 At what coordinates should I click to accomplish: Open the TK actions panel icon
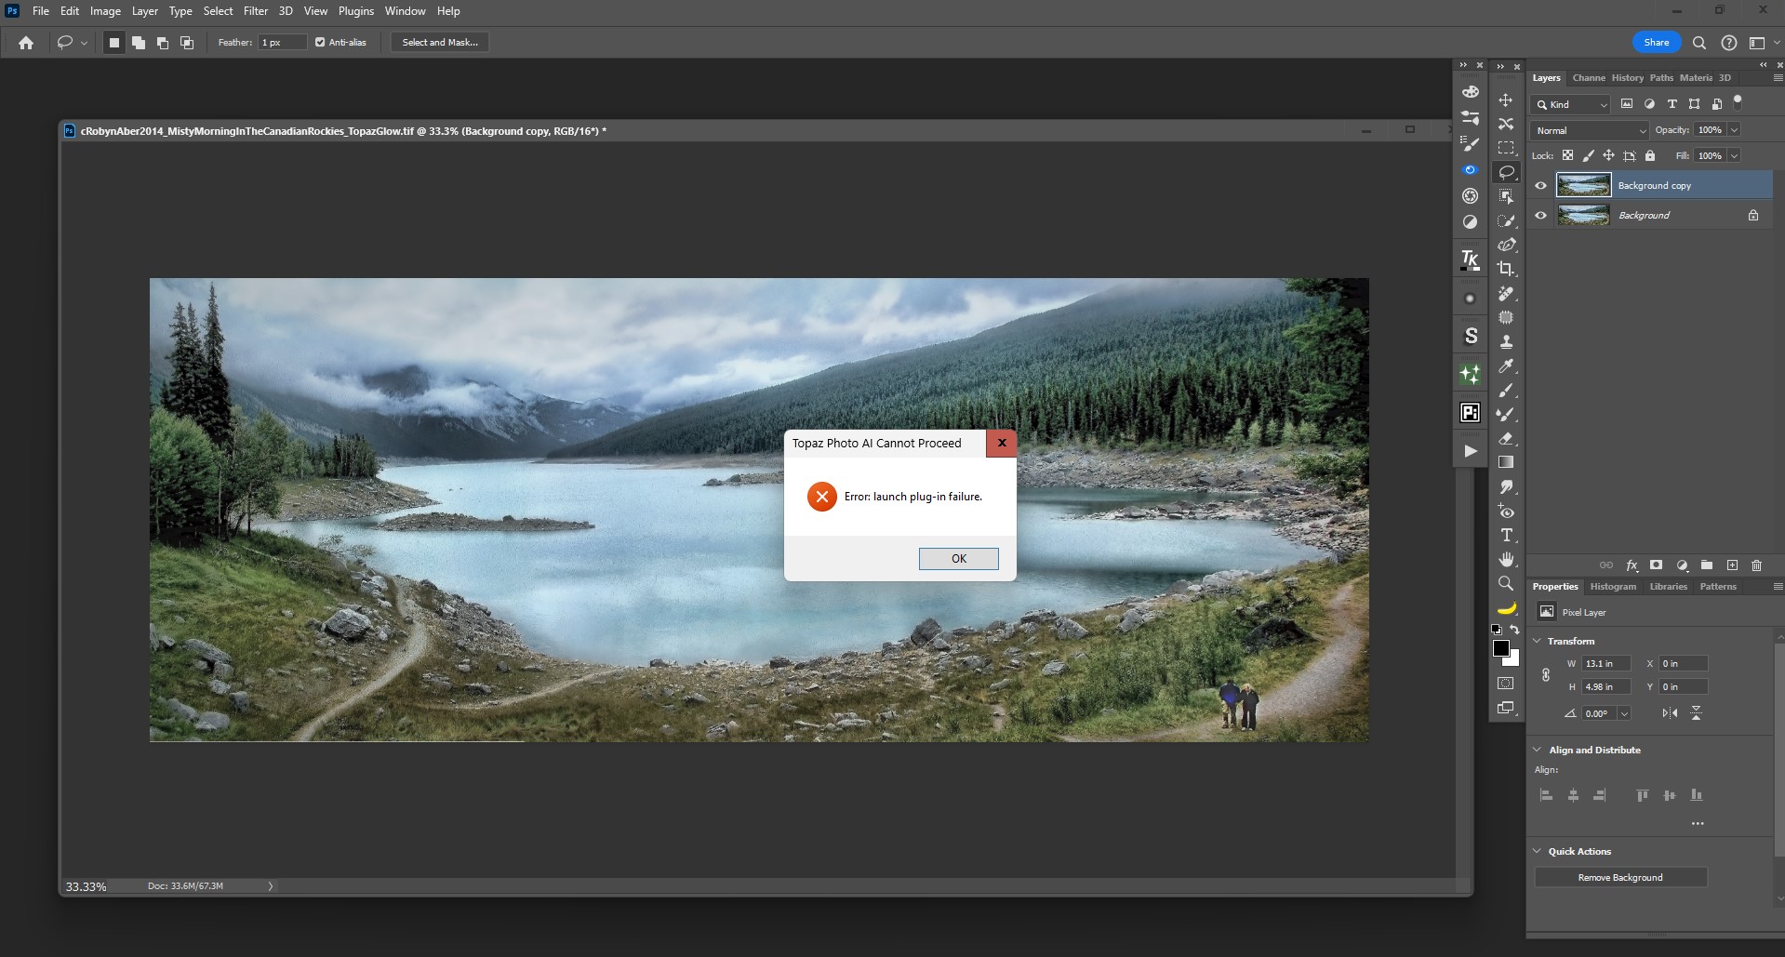coord(1470,259)
